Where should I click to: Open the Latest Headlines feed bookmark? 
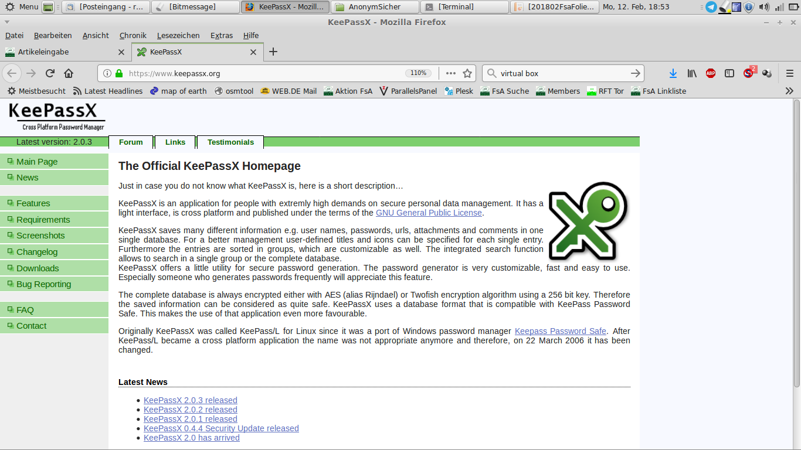(108, 91)
